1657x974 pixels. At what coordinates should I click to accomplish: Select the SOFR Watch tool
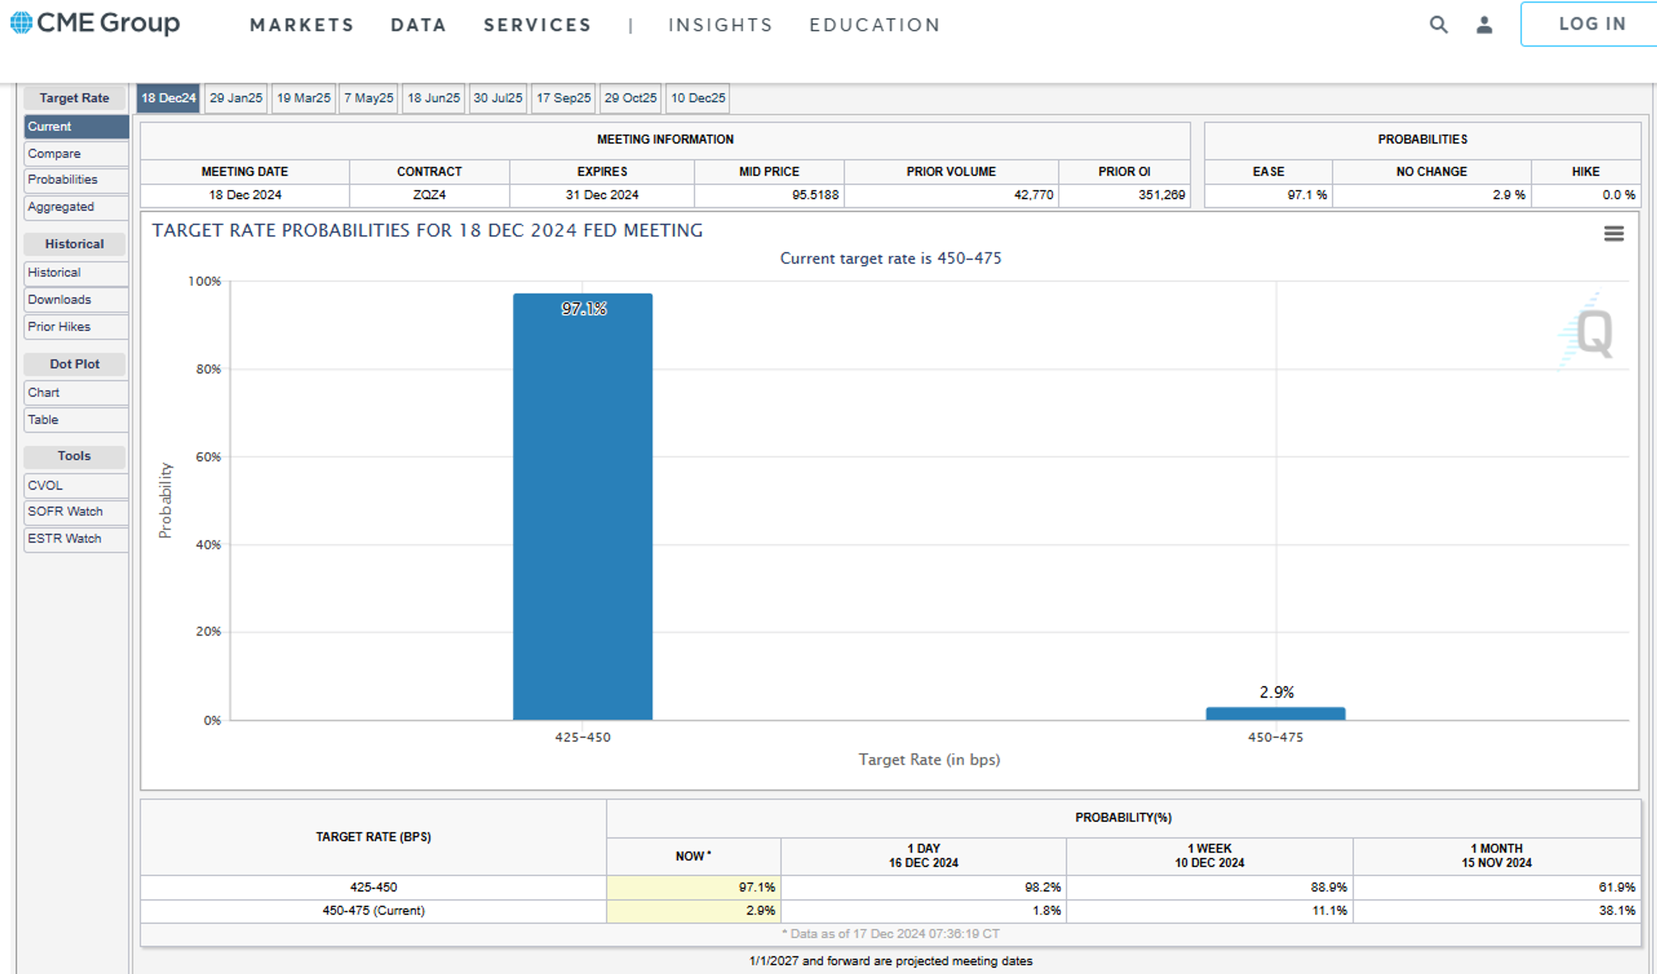pos(64,511)
